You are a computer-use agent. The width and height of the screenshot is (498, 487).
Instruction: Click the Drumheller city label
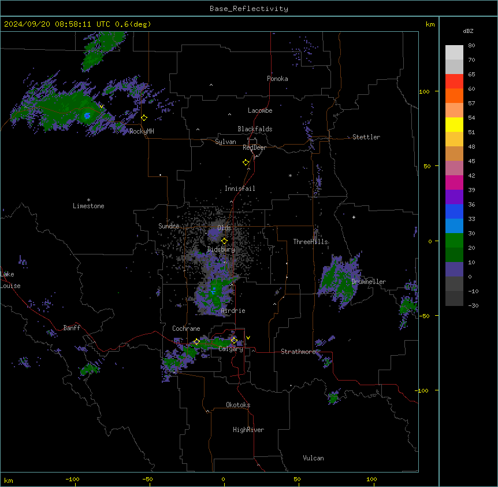pos(369,282)
